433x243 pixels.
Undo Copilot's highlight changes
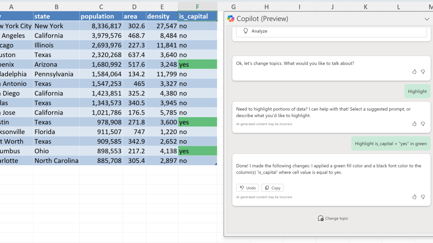tap(247, 188)
